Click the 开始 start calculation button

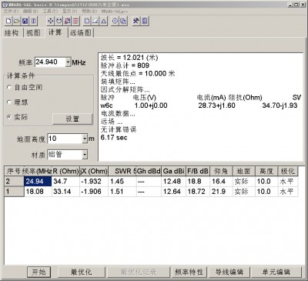coord(38,272)
